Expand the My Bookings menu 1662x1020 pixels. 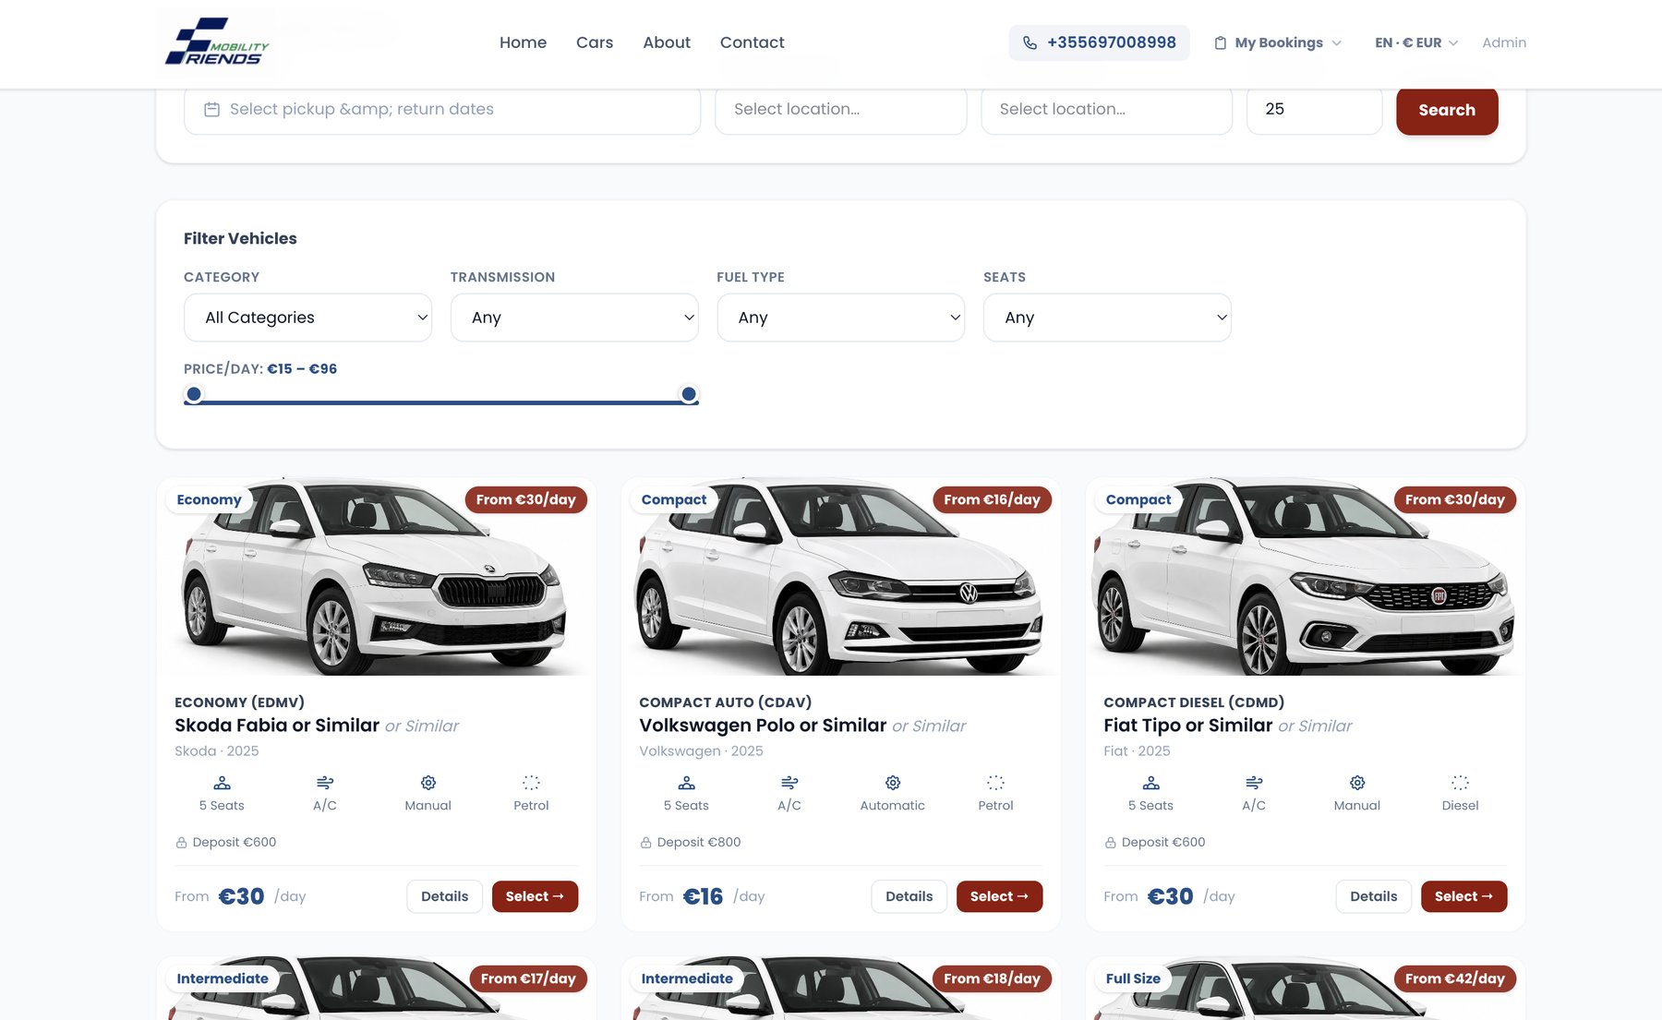tap(1278, 42)
